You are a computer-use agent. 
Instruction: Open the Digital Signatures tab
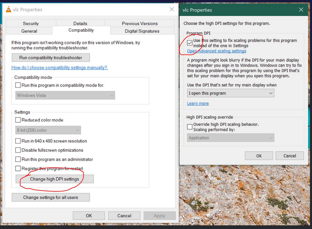tap(136, 31)
